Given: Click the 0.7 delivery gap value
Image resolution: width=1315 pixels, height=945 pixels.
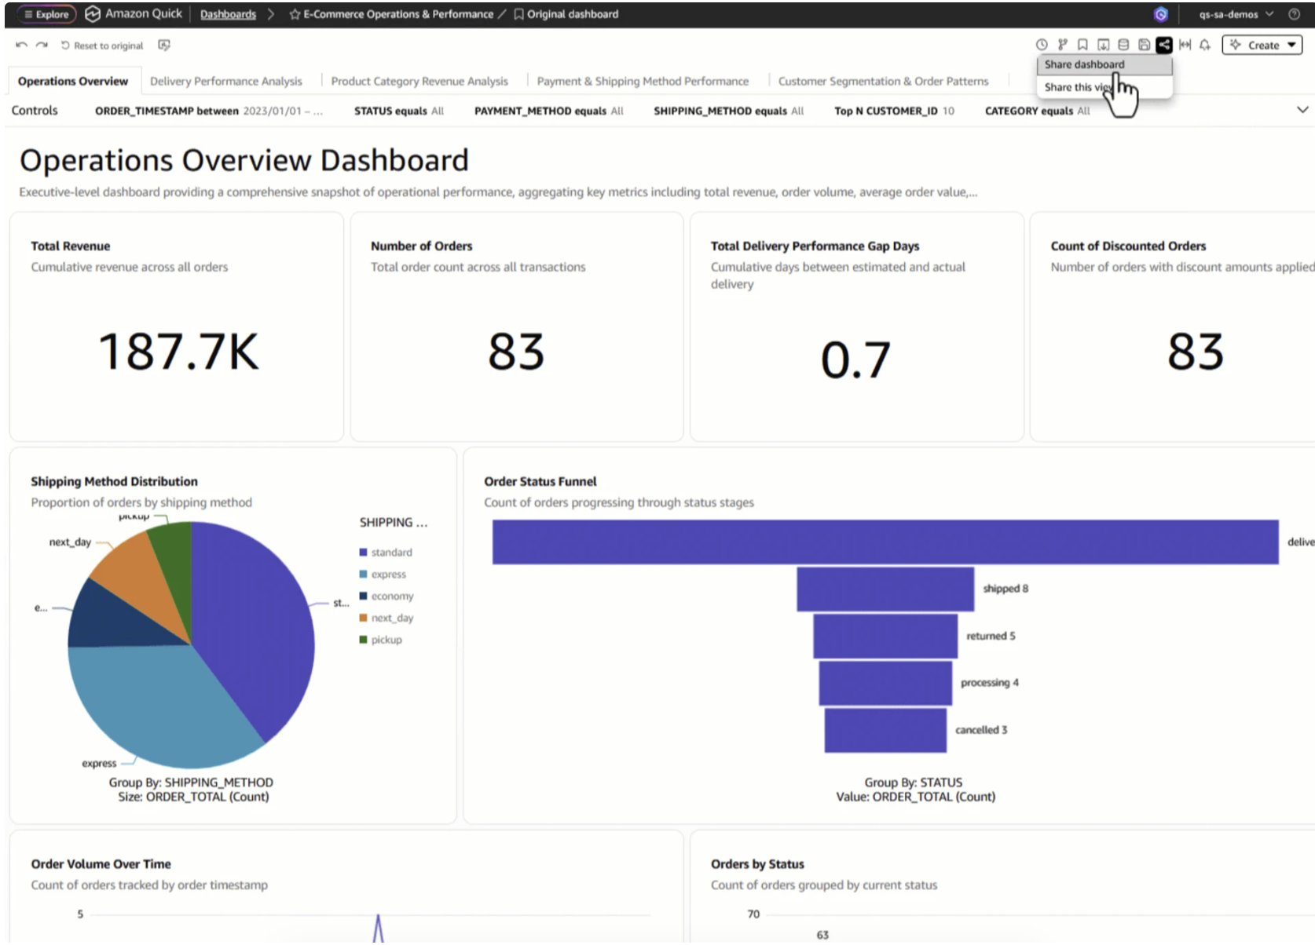Looking at the screenshot, I should tap(855, 360).
